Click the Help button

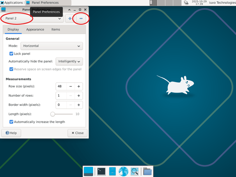coord(11,133)
